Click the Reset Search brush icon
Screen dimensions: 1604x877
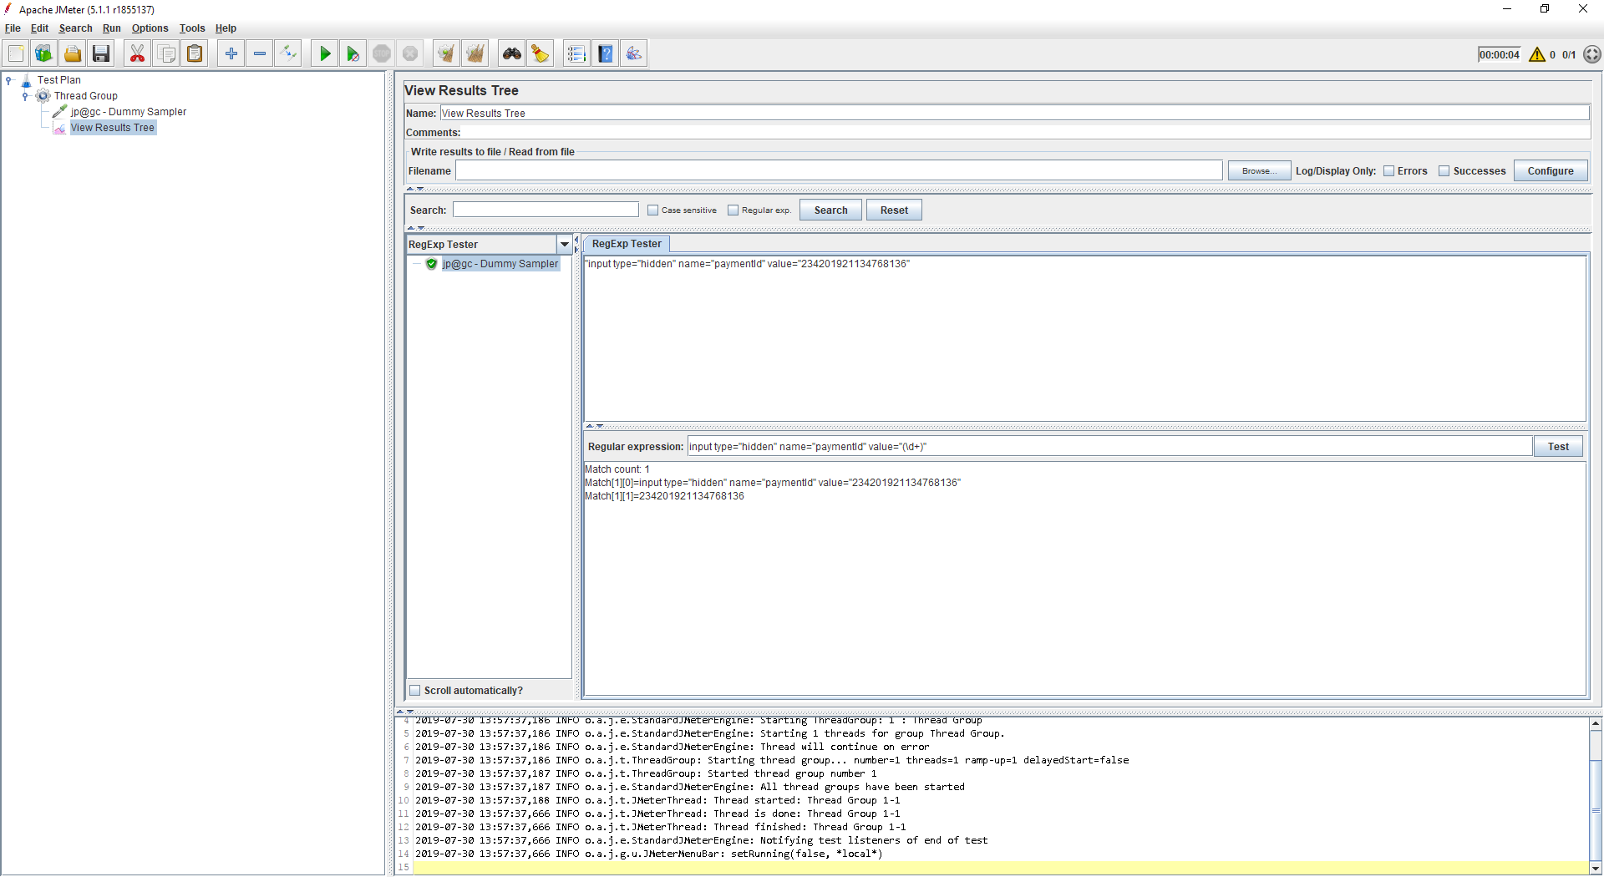tap(541, 54)
